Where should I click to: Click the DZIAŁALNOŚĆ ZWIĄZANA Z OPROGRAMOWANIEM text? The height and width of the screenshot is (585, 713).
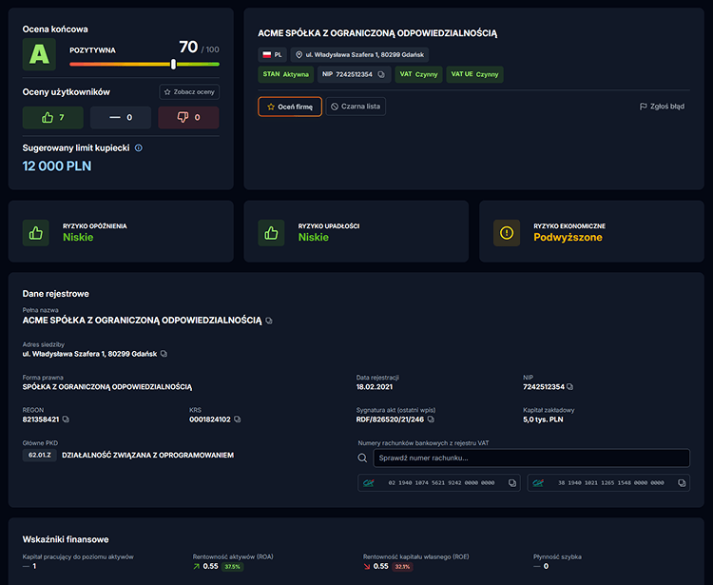coord(147,456)
